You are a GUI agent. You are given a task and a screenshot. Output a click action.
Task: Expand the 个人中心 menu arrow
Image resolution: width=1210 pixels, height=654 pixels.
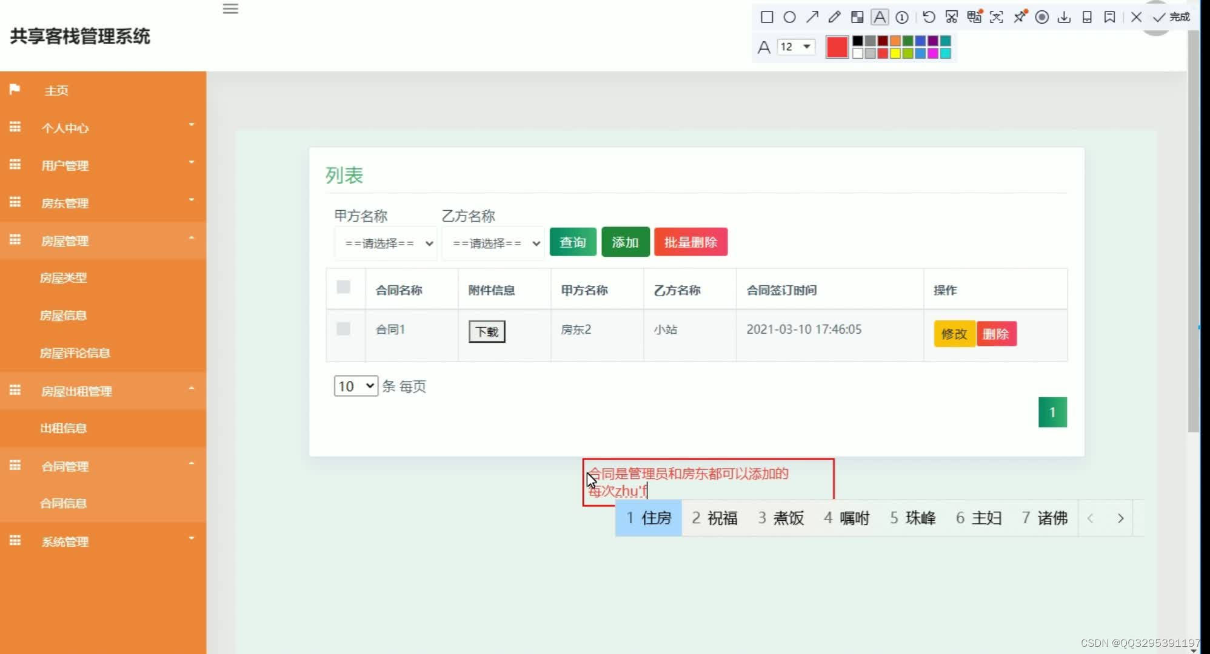192,125
